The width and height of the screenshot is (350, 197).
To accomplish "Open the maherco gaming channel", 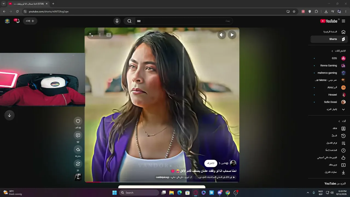I will coord(328,73).
